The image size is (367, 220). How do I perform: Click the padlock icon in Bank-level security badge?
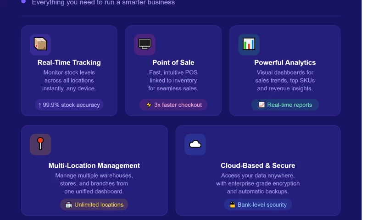coord(232,204)
